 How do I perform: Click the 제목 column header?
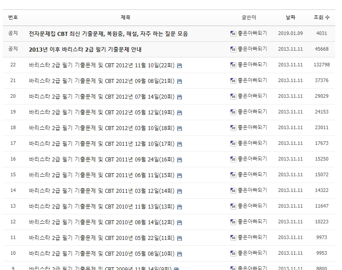click(x=126, y=17)
